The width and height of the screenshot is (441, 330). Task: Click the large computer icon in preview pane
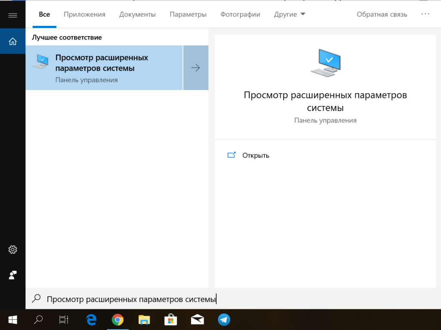click(326, 63)
